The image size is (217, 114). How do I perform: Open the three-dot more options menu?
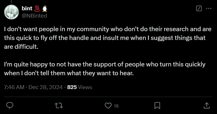pyautogui.click(x=208, y=9)
